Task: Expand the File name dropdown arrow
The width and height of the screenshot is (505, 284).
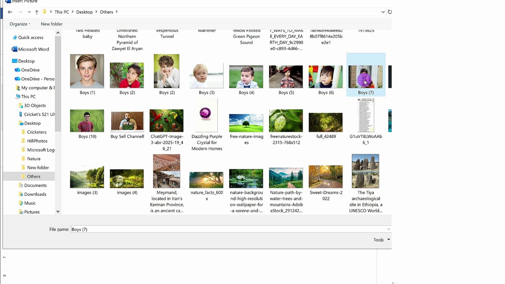Action: coord(389,229)
